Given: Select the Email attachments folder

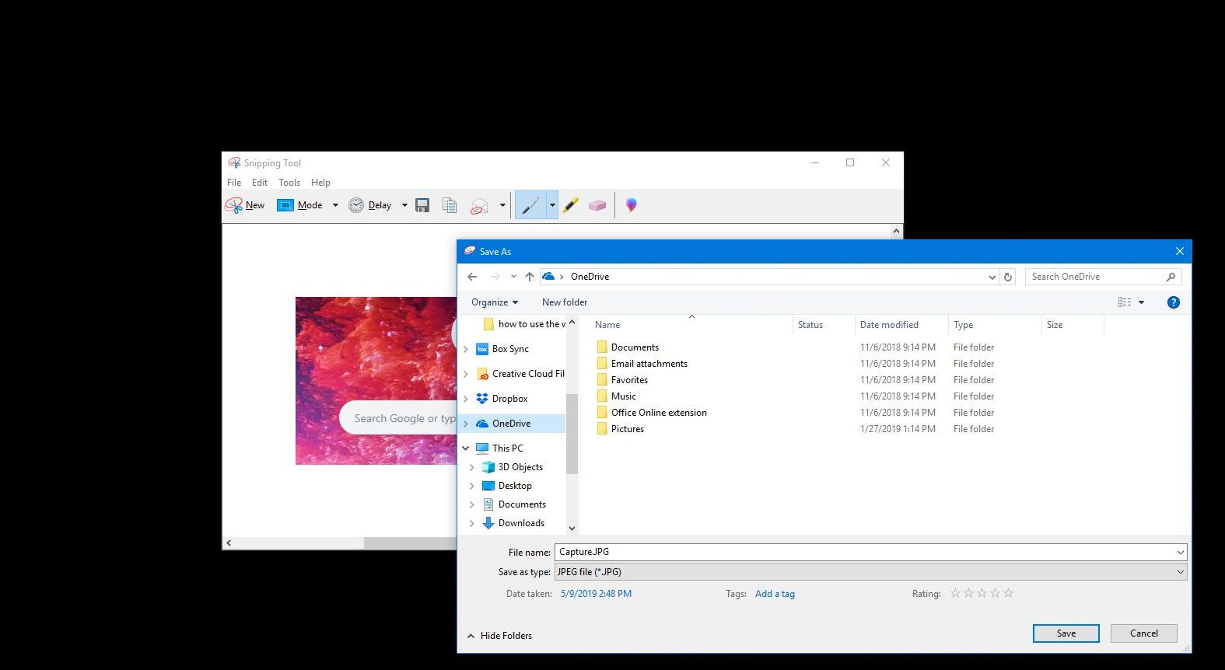Looking at the screenshot, I should point(642,364).
